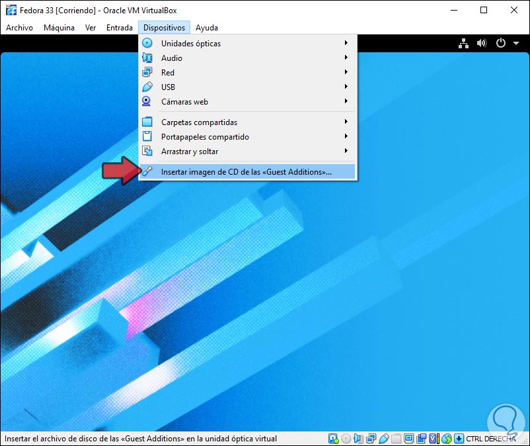
Task: Open Carpetas compartidas submenu
Action: pos(247,122)
